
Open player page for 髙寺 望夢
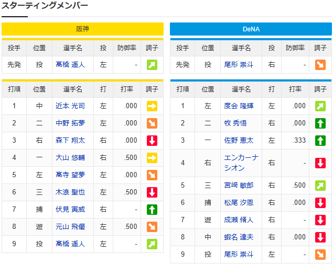tap(70, 175)
